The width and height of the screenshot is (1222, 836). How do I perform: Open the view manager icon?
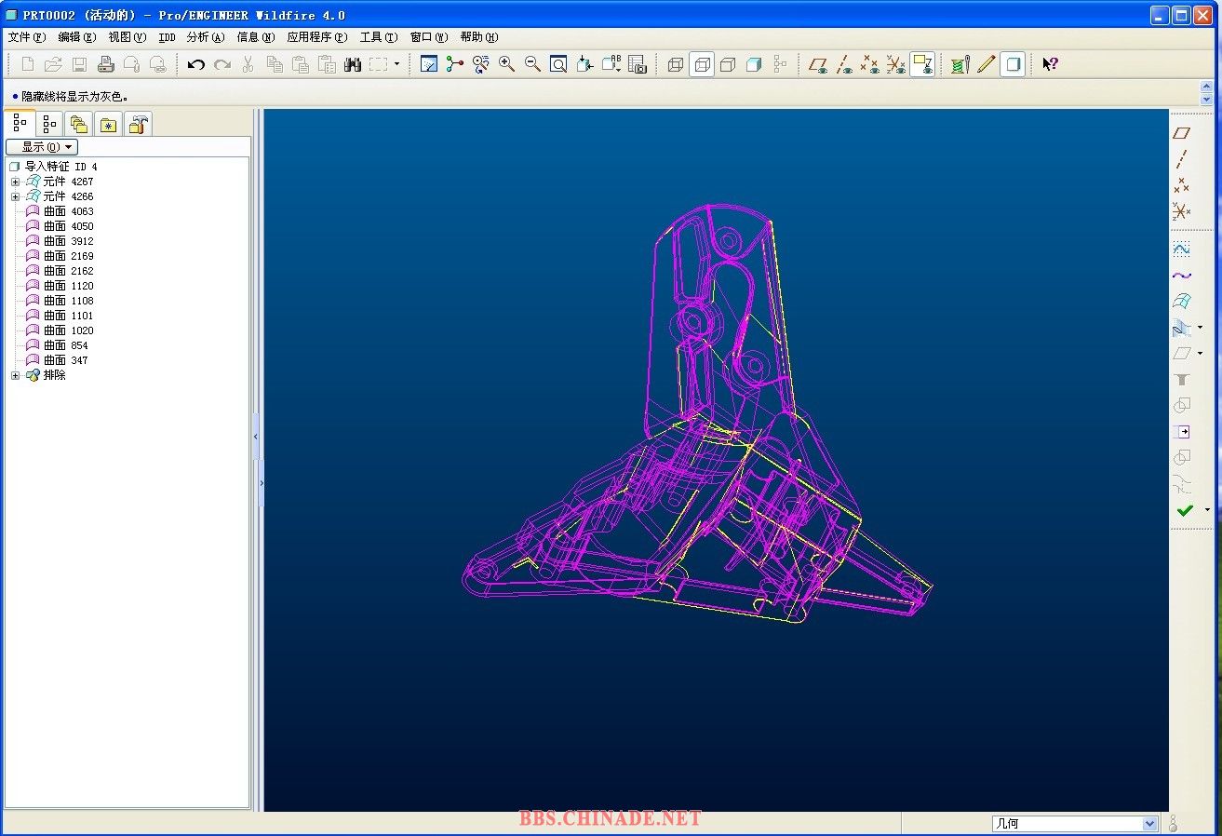click(x=638, y=64)
